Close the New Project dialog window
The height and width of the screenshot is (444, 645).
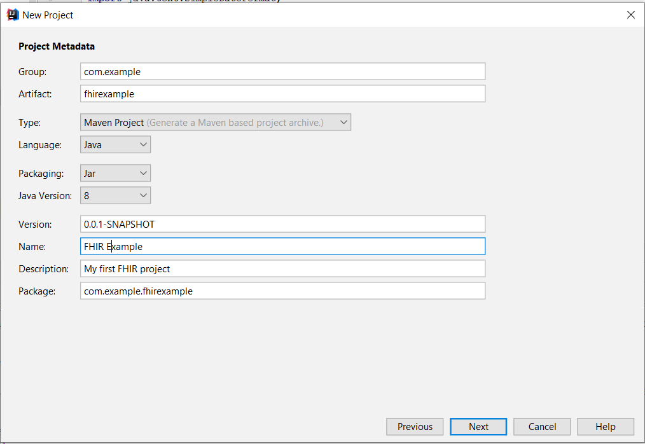tap(630, 15)
